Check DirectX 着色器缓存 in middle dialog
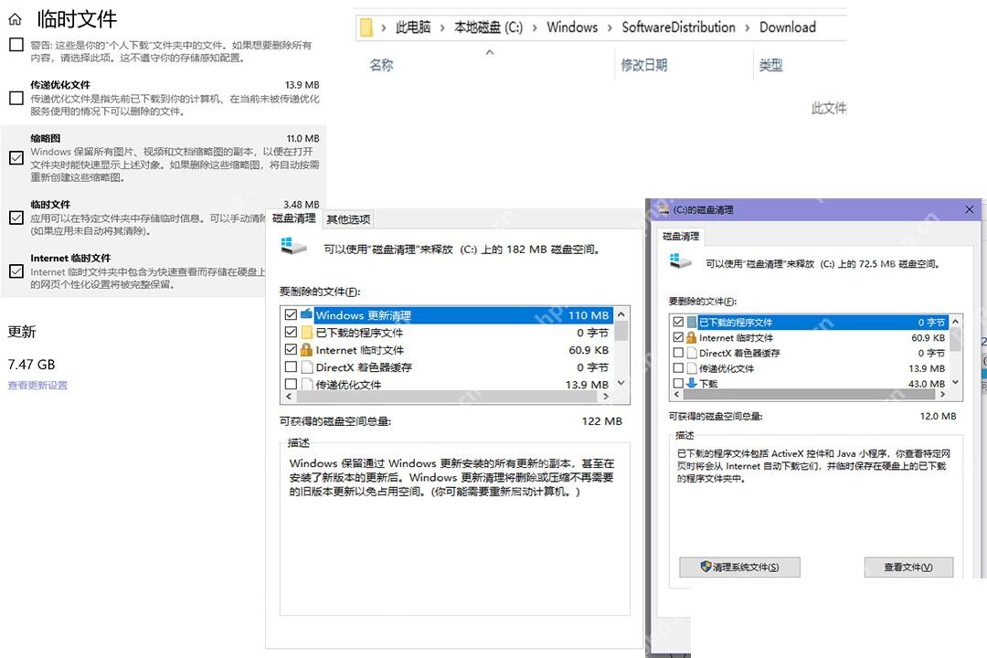 pos(291,366)
